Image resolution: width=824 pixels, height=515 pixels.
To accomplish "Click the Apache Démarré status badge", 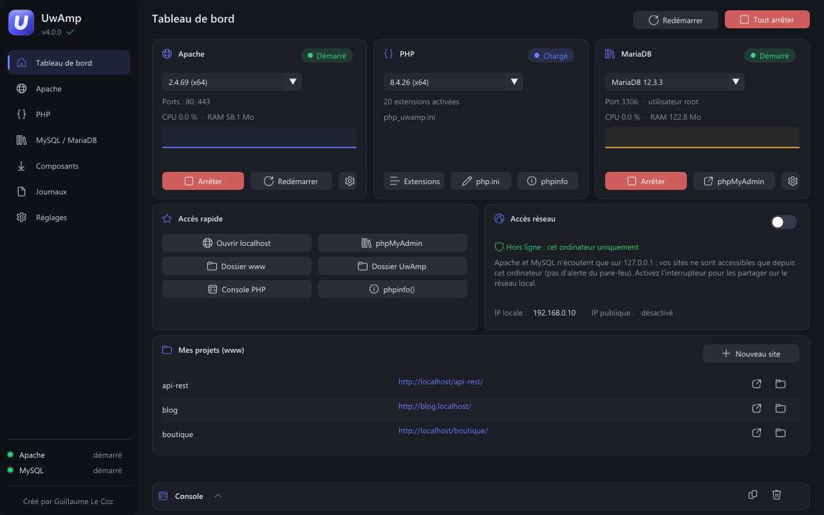I will coord(327,55).
